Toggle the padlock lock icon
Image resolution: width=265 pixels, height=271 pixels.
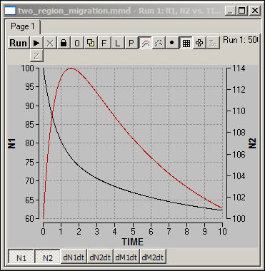[64, 43]
